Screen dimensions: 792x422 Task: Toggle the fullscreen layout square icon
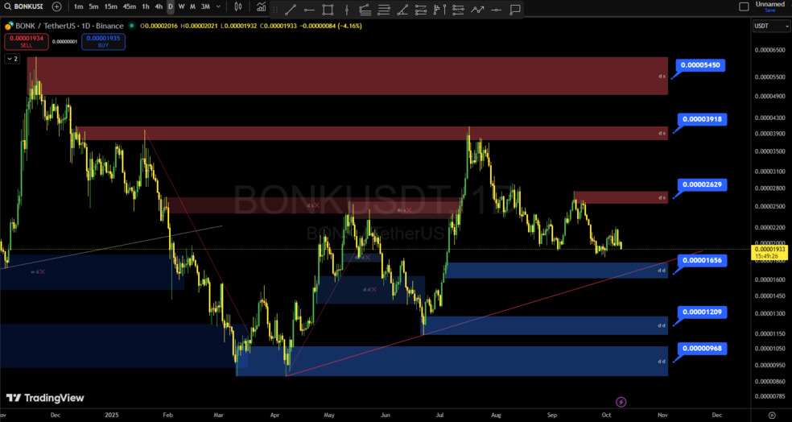point(743,6)
